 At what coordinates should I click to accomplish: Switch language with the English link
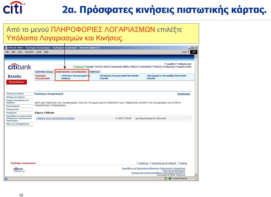(183, 163)
